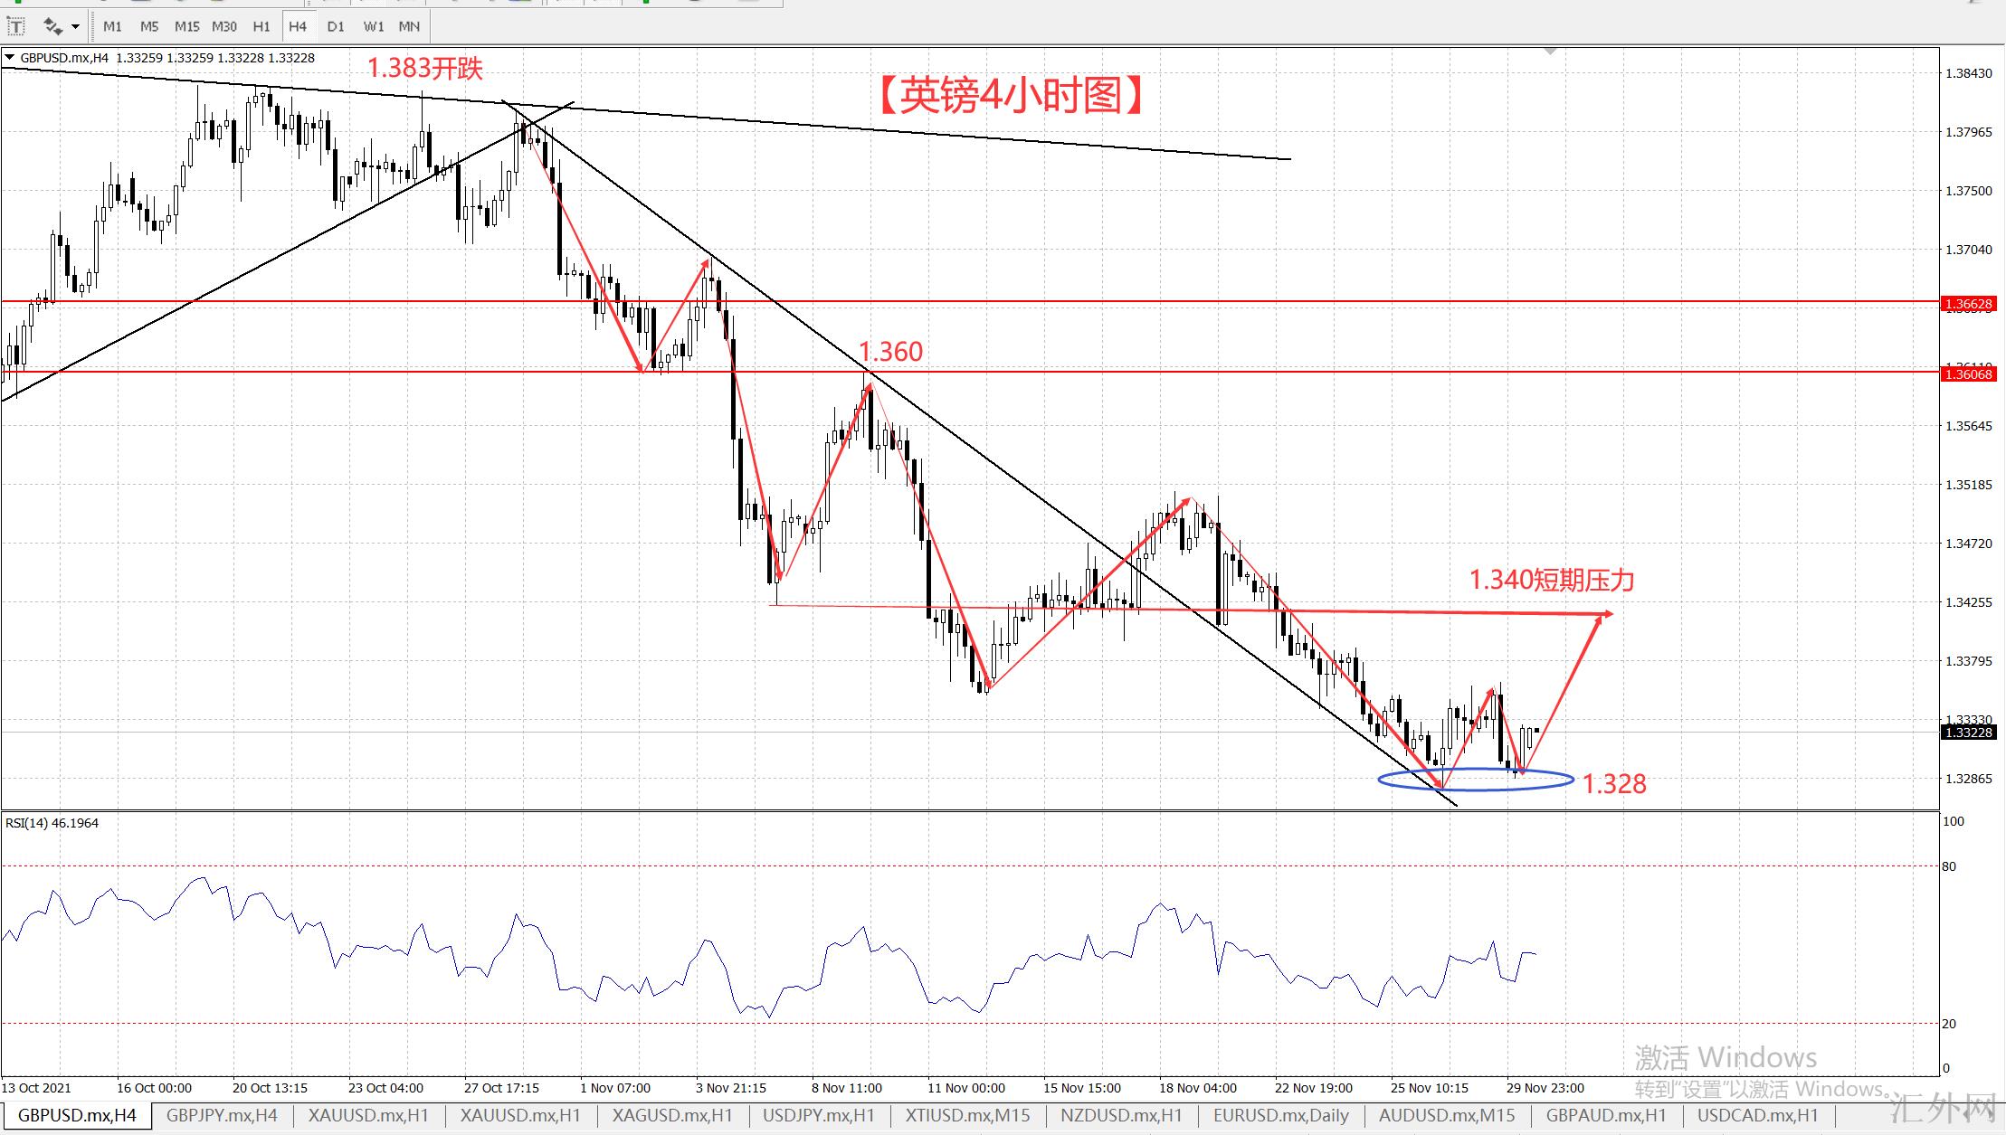The image size is (2006, 1135).
Task: Select the H1 timeframe
Action: click(x=261, y=26)
